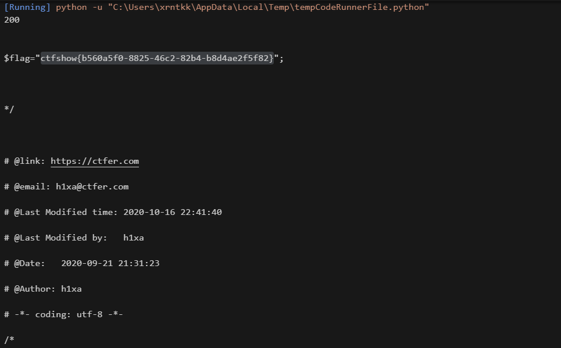The width and height of the screenshot is (561, 348).
Task: Click the word python in command
Action: coord(71,8)
